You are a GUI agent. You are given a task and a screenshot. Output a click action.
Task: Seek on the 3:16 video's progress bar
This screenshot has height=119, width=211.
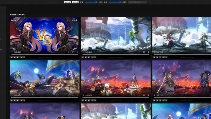point(116,54)
